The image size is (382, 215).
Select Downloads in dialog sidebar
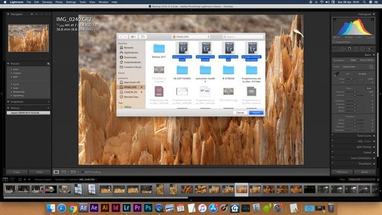pos(130,57)
